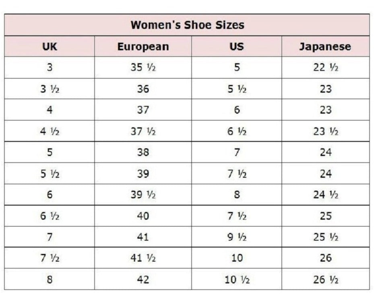Select European size "42" cell
374x296 pixels.
[143, 279]
